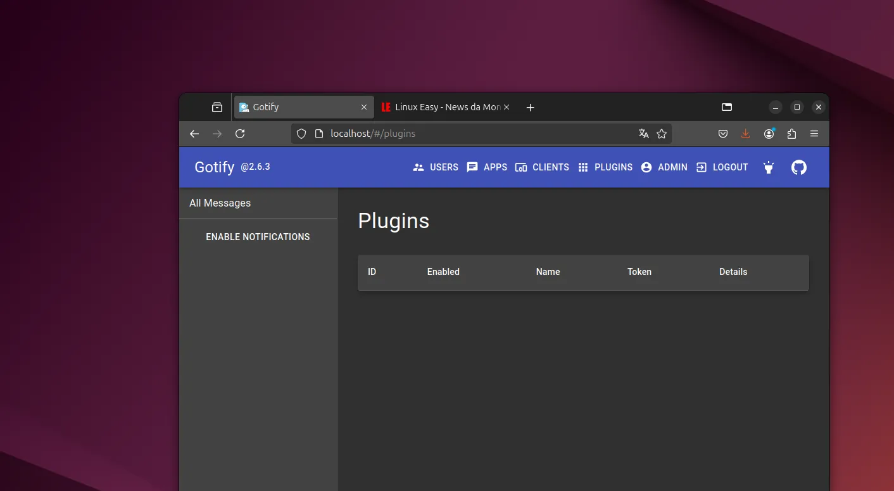Viewport: 894px width, 491px height.
Task: Select Plugins in the header
Action: [x=605, y=167]
